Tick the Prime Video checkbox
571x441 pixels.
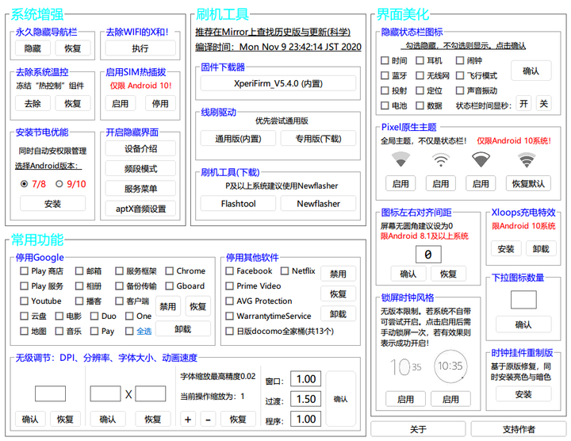click(x=229, y=286)
